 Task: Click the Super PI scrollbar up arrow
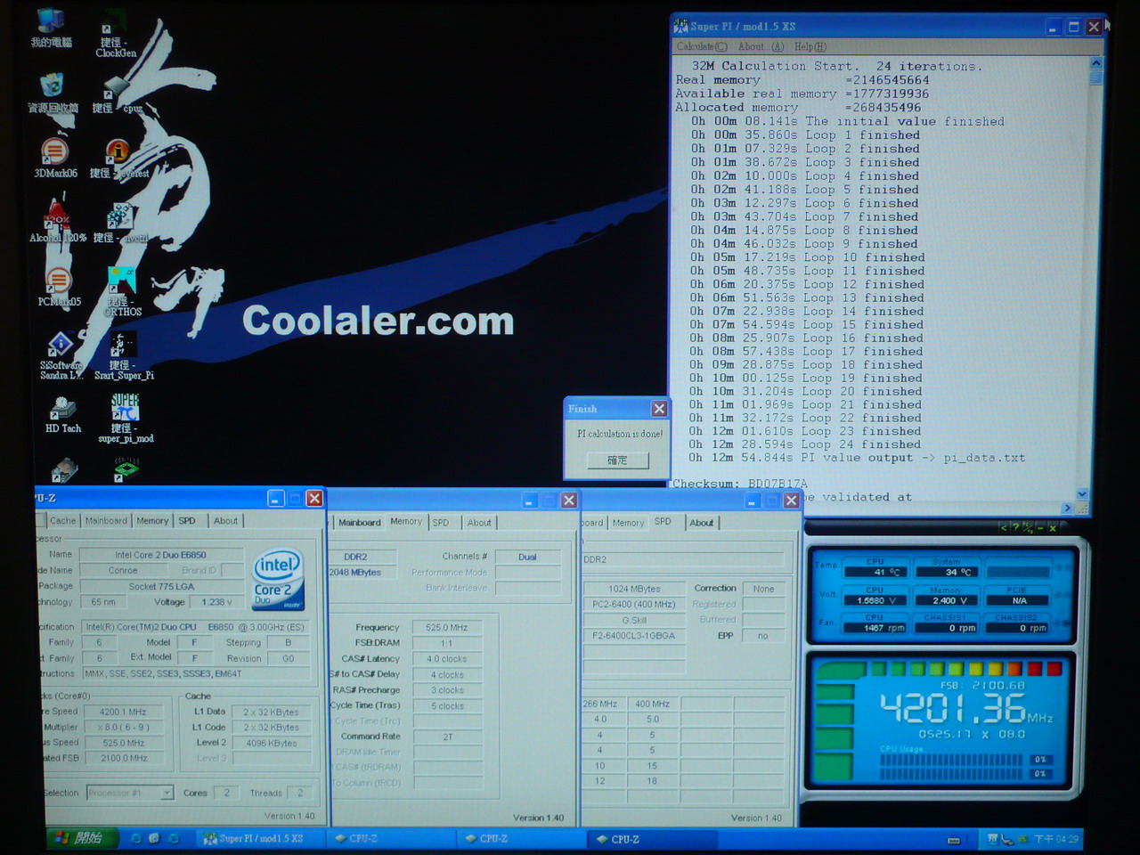tap(1095, 62)
